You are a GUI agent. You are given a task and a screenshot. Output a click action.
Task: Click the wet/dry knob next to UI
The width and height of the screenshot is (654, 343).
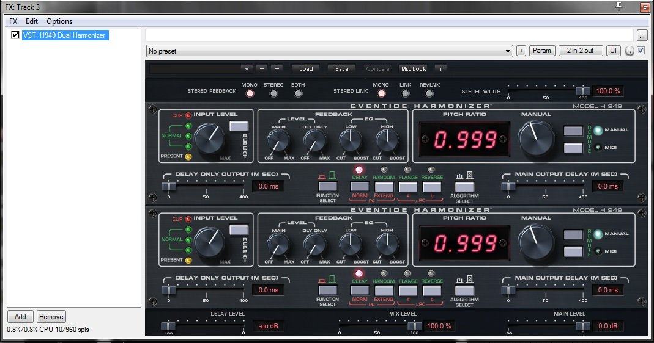tap(630, 51)
